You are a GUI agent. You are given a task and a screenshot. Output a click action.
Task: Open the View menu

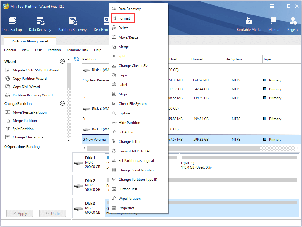(26, 50)
